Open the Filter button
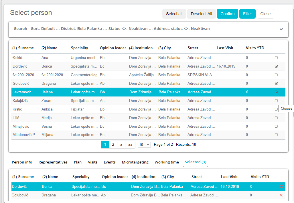Screen dimensions: 294x203 point(247,14)
